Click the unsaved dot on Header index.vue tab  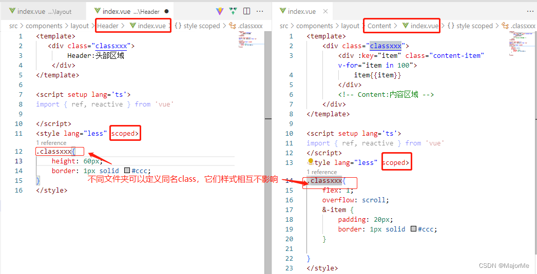pyautogui.click(x=166, y=11)
